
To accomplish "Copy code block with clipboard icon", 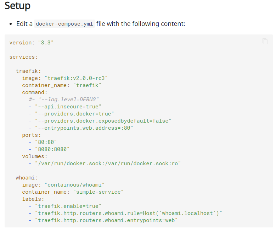I will pyautogui.click(x=265, y=41).
